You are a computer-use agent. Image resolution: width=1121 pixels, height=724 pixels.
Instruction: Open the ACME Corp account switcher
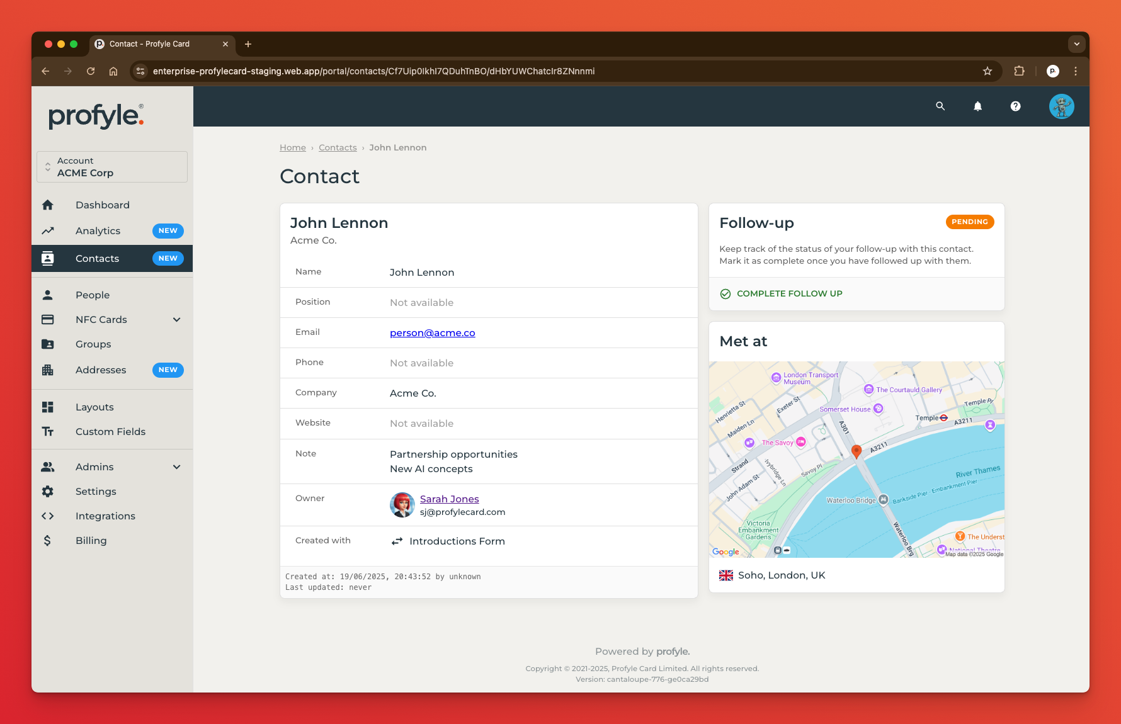click(112, 167)
